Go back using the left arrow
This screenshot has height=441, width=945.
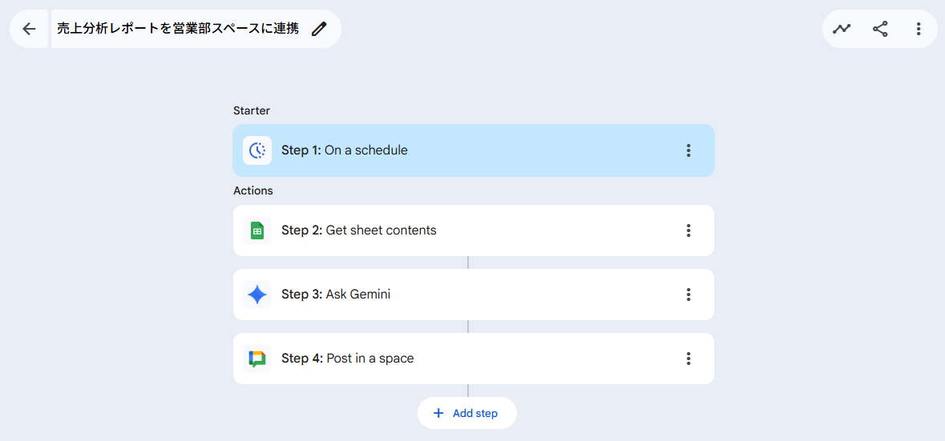[x=30, y=29]
